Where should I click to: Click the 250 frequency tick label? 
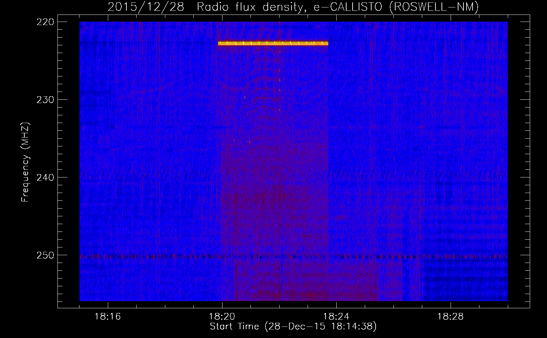[x=45, y=255]
